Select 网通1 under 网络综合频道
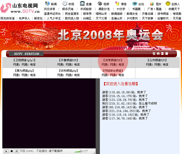The image size is (182, 154). click(x=105, y=75)
